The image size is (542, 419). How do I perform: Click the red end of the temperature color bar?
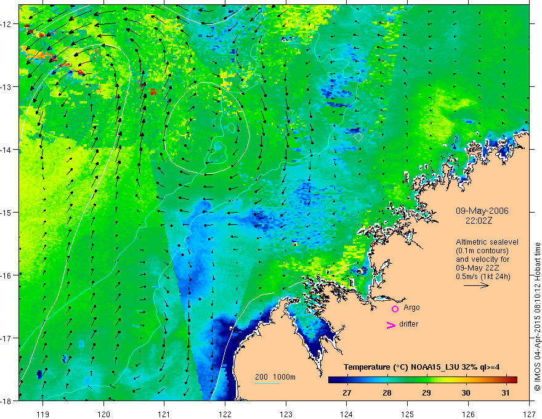point(512,380)
